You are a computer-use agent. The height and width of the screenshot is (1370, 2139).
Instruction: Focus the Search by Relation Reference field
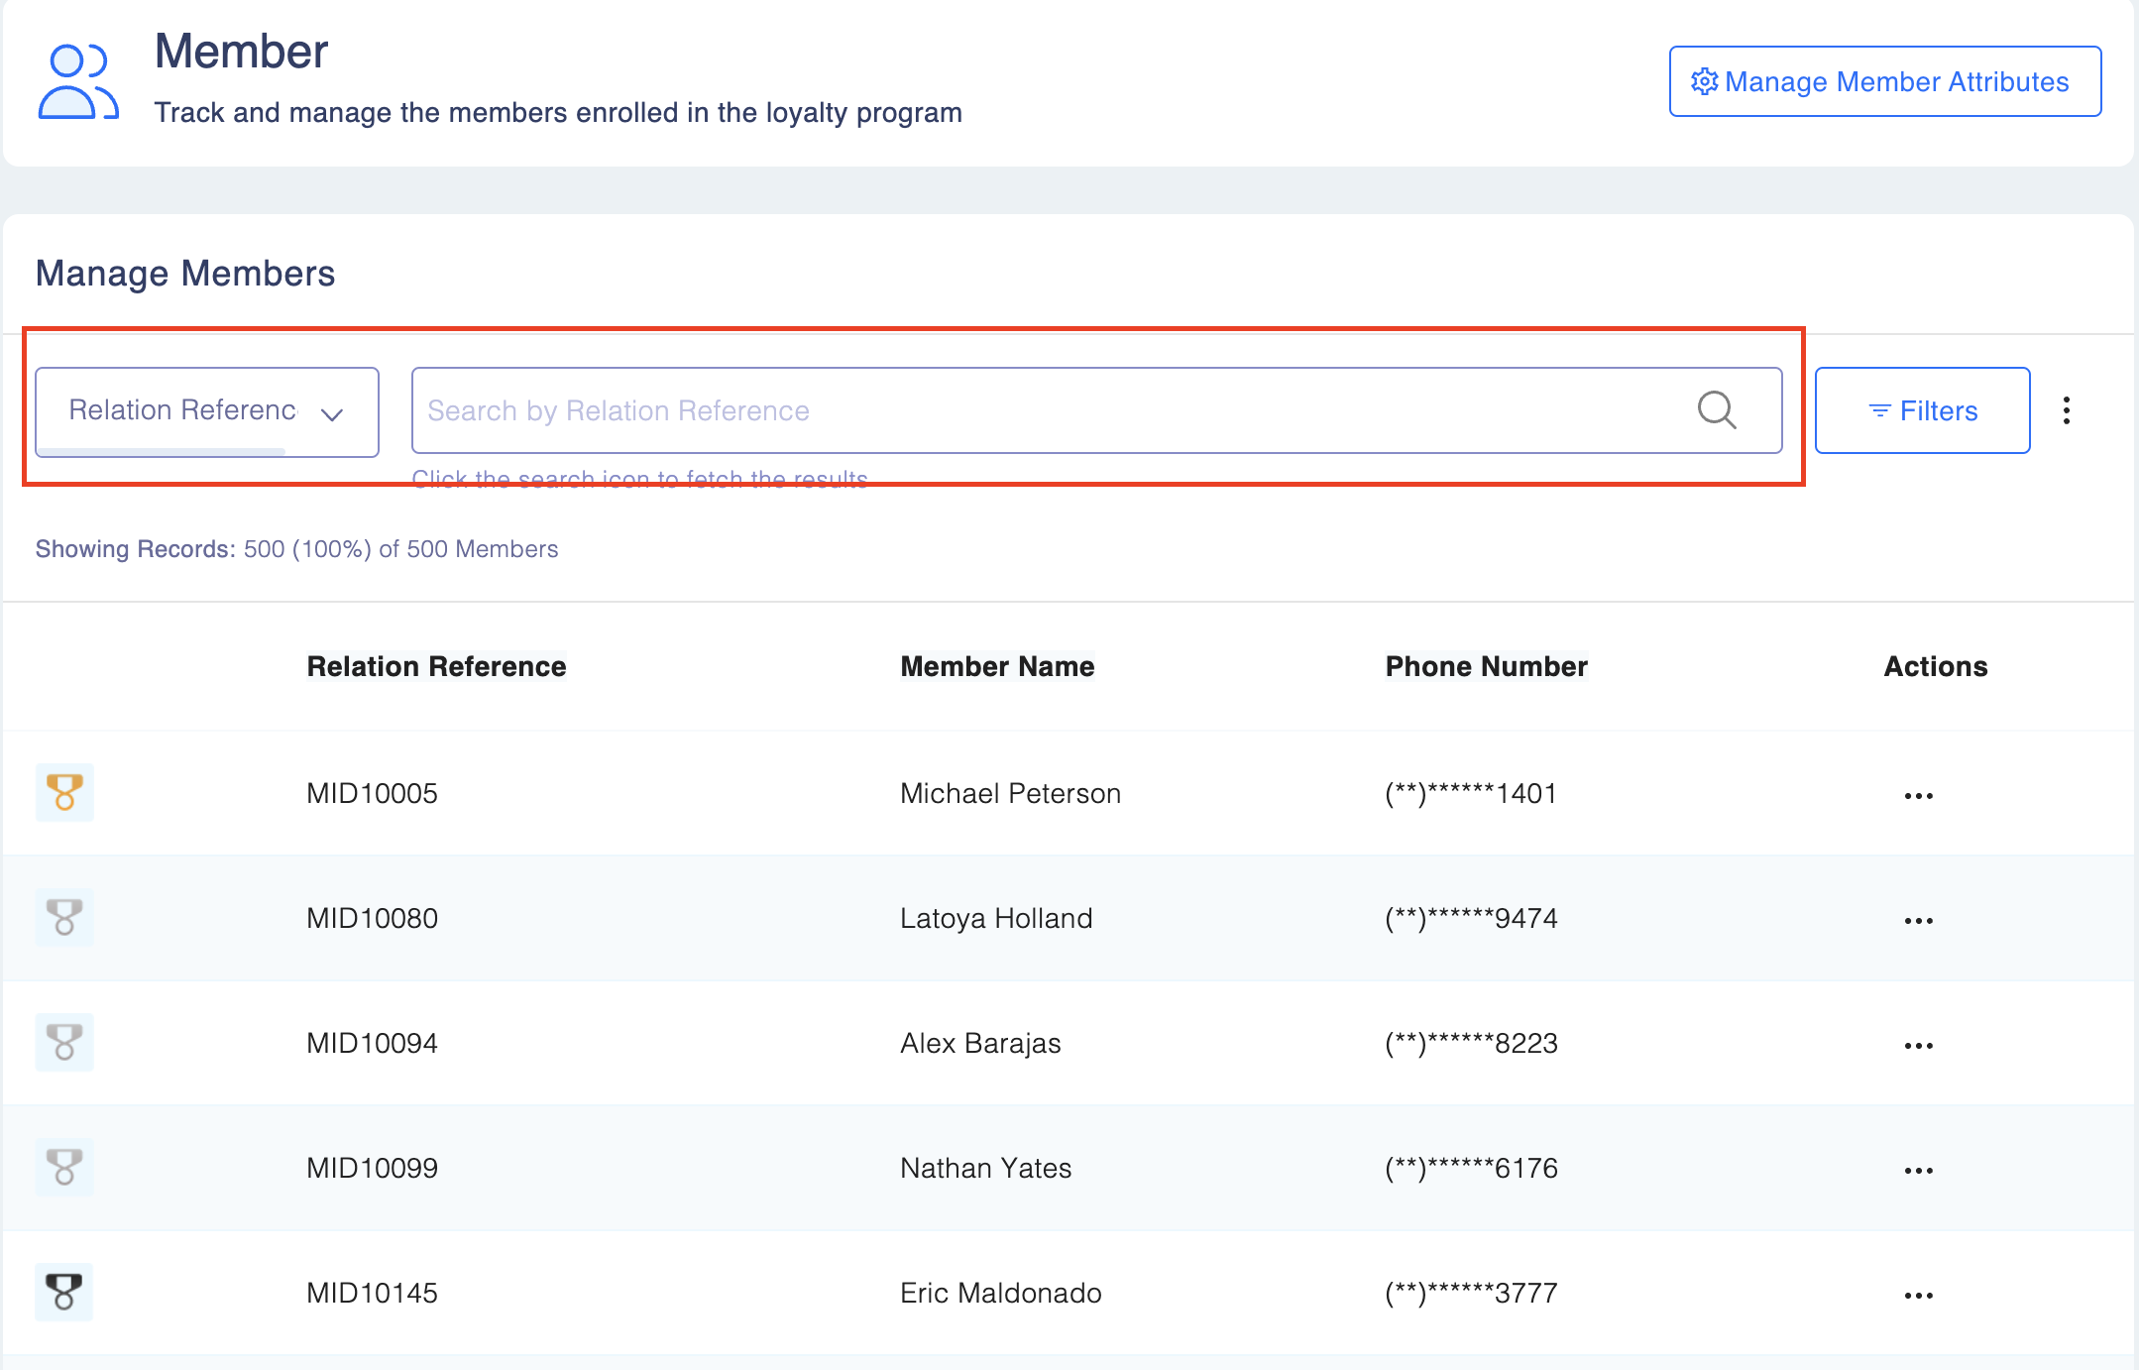pos(1051,410)
